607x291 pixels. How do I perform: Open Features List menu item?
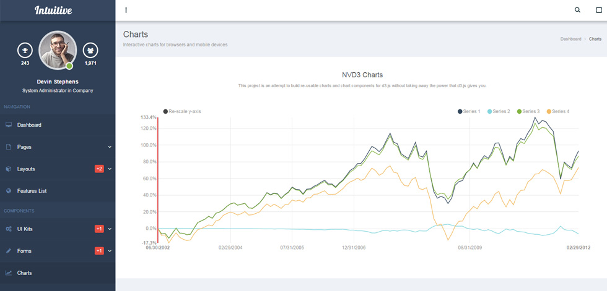pos(58,191)
